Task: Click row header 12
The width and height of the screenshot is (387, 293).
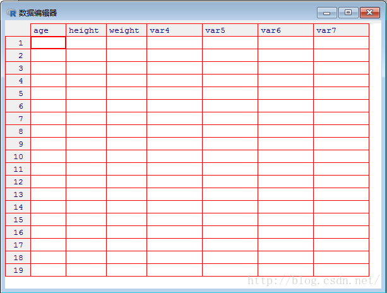Action: (18, 182)
